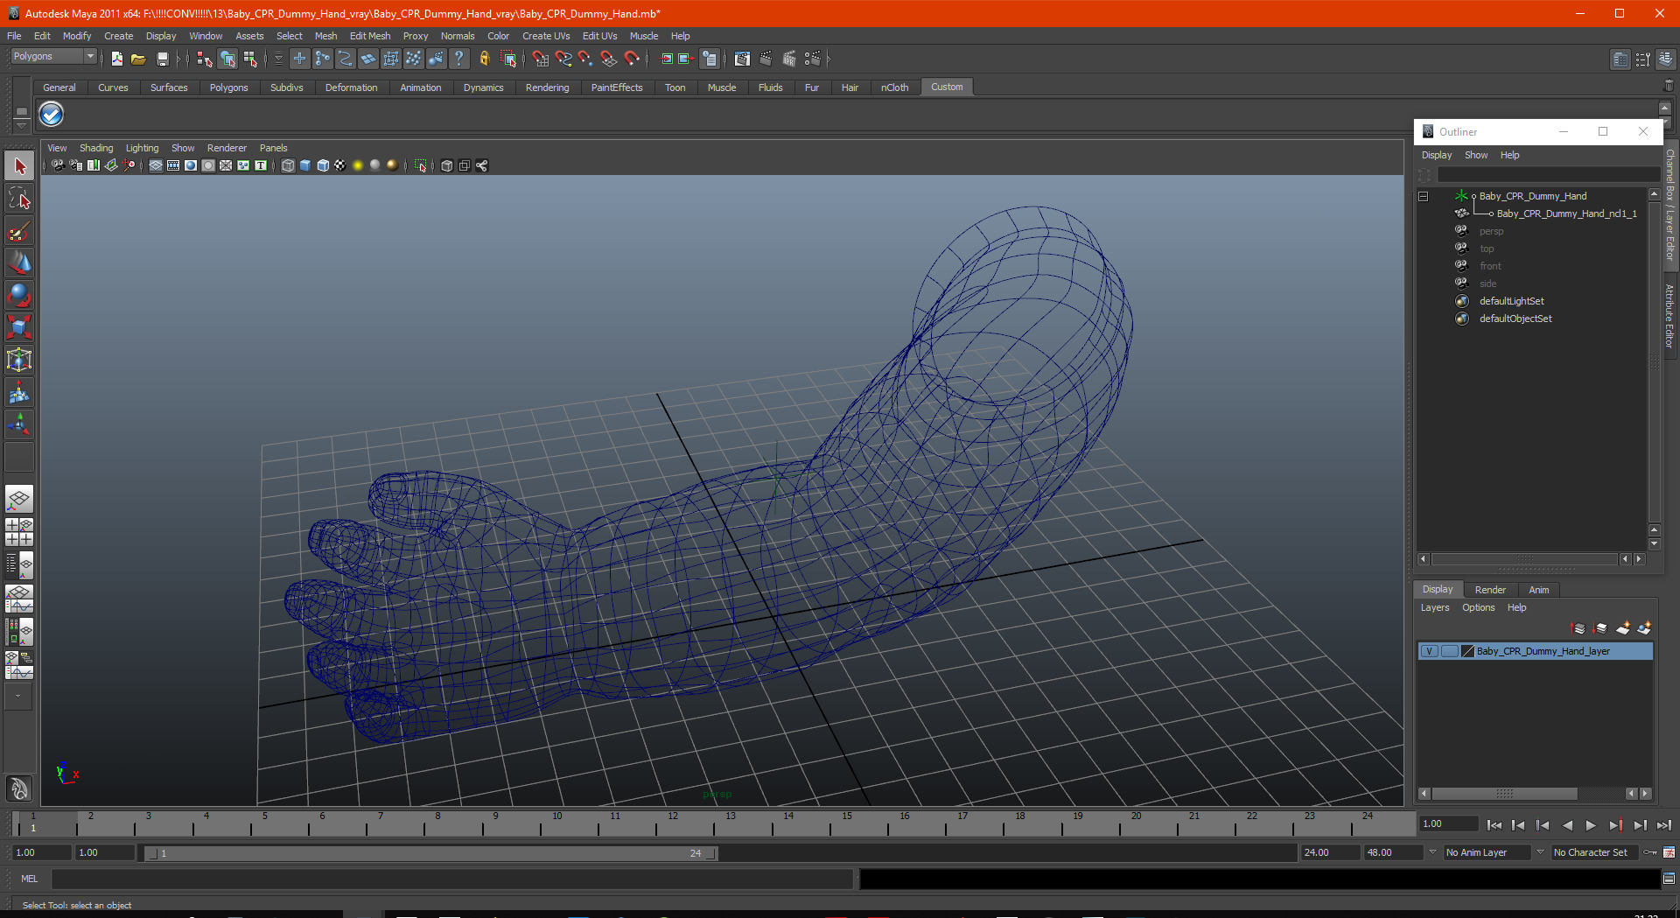This screenshot has height=918, width=1680.
Task: Select the Show Manipulator tool
Action: tap(19, 424)
